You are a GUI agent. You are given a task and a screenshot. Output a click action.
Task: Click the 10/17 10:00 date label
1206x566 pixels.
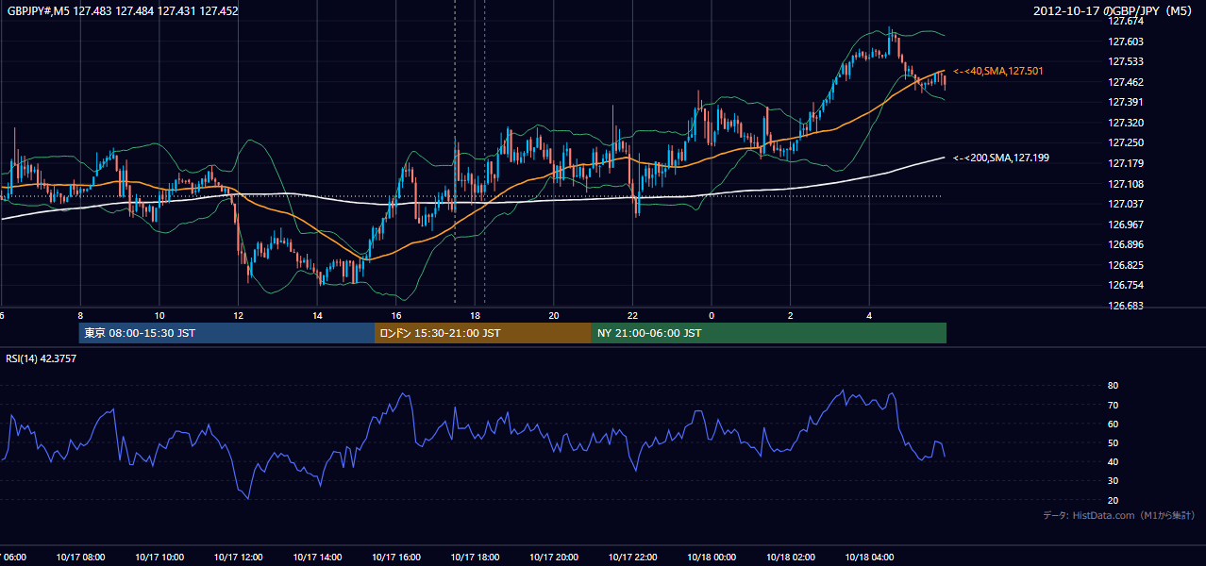click(x=159, y=558)
